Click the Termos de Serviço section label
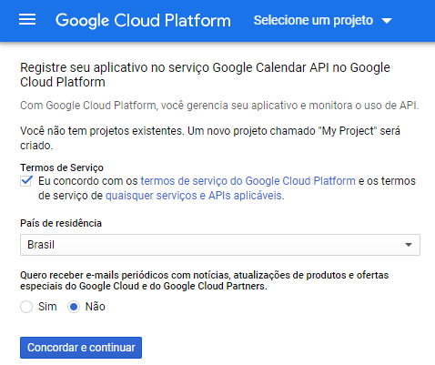 62,167
